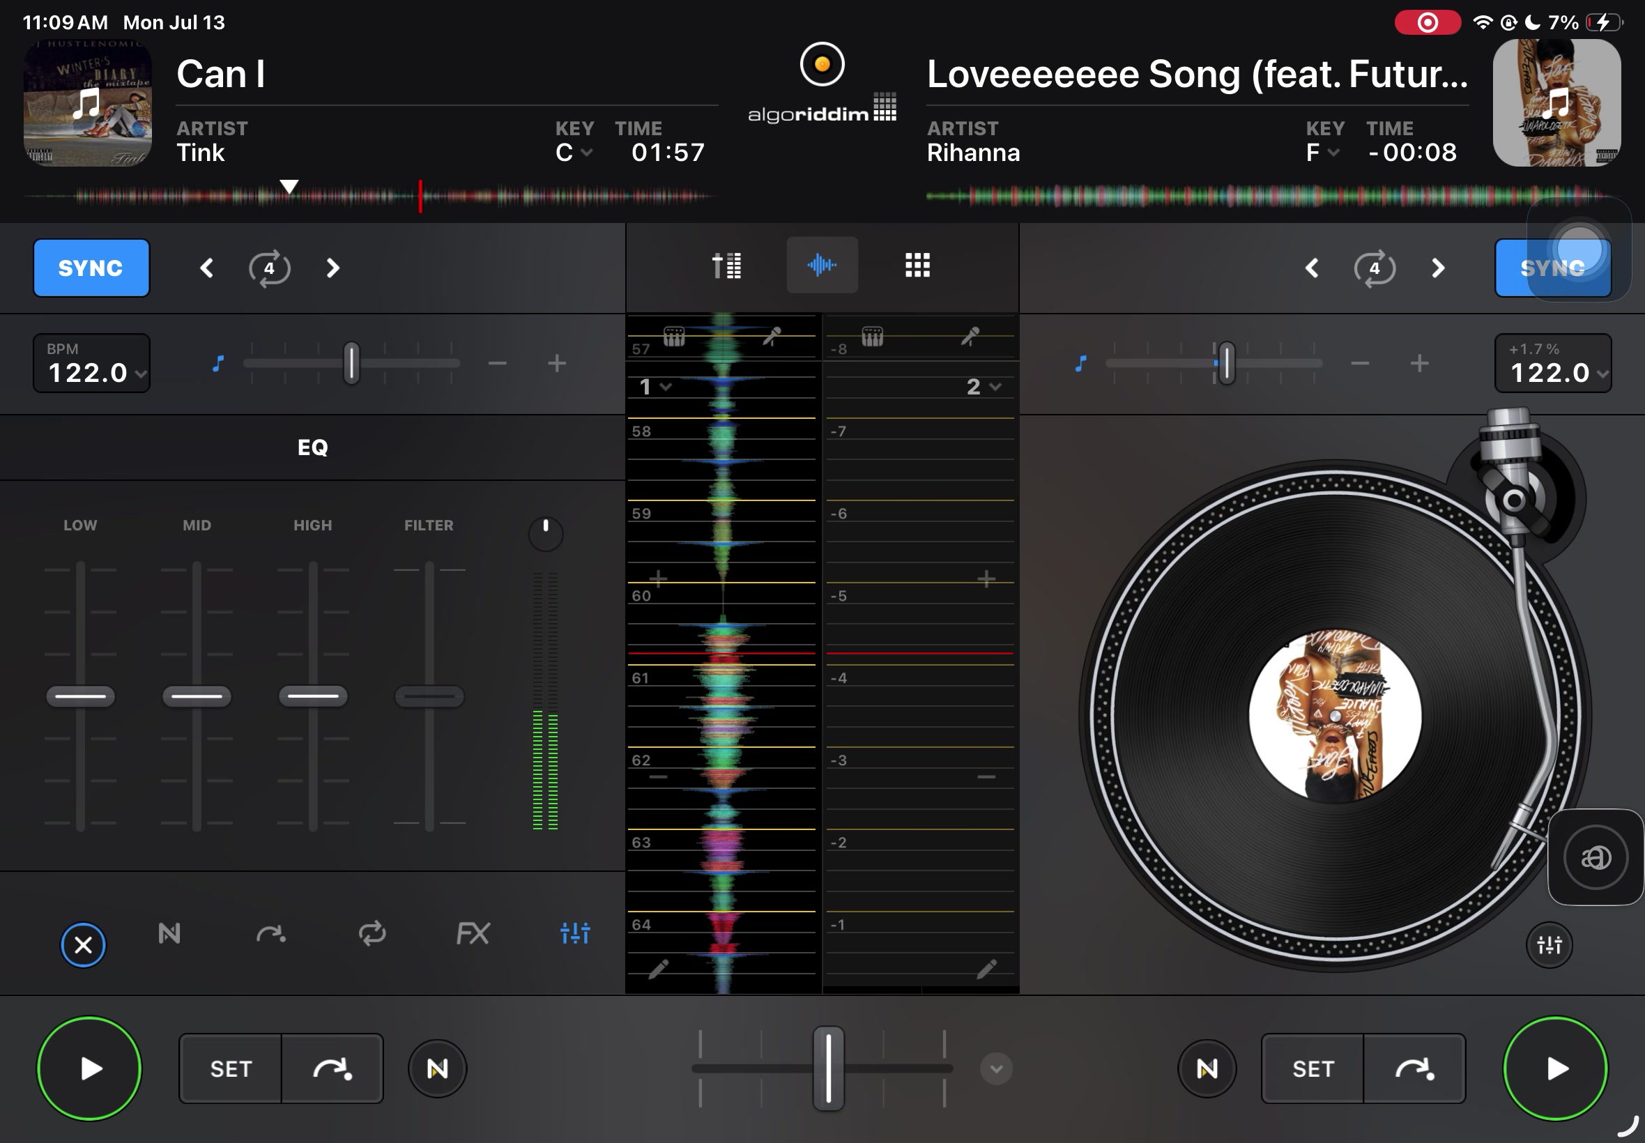
Task: Open Automix AI icon beside the turntable
Action: pyautogui.click(x=1595, y=857)
